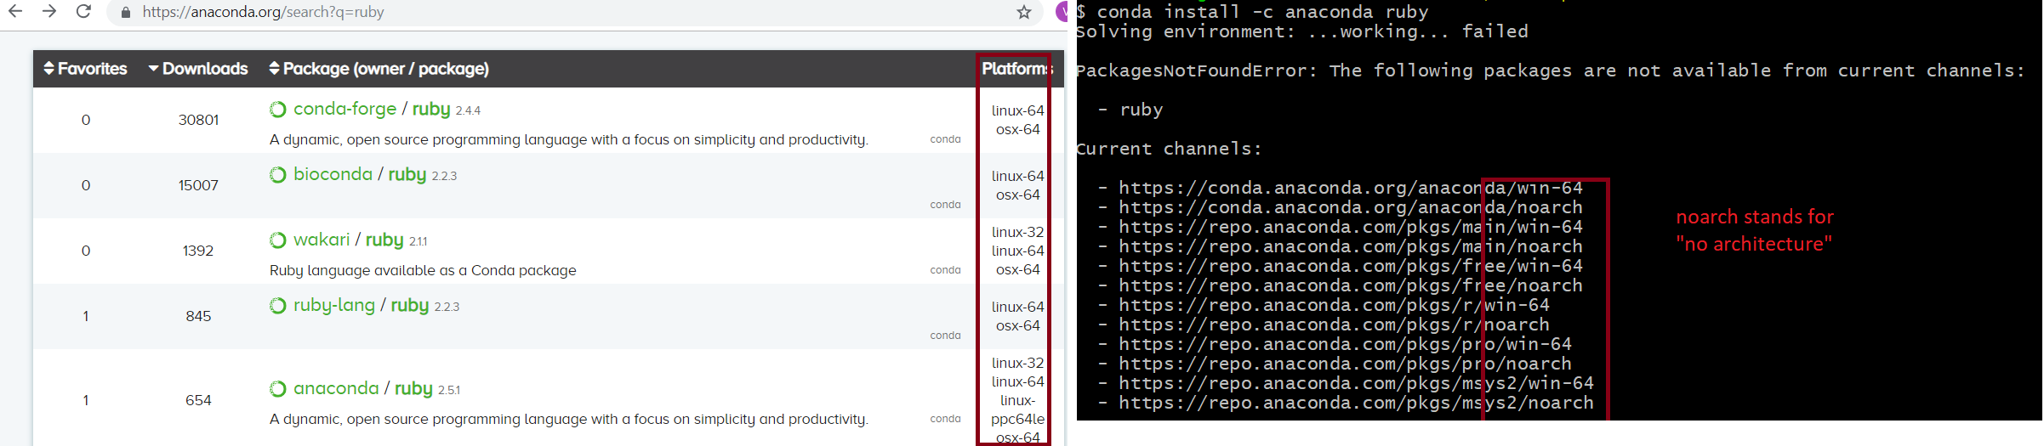This screenshot has width=2044, height=446.
Task: Click the green circle icon beside ruby-lang
Action: pos(278,306)
